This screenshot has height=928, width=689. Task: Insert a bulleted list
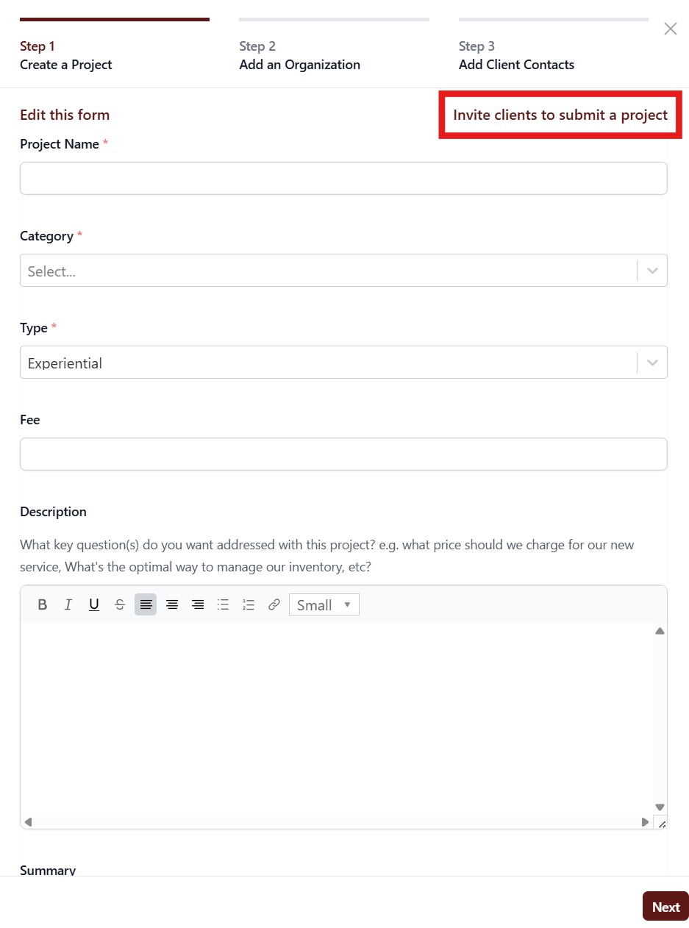pyautogui.click(x=223, y=604)
